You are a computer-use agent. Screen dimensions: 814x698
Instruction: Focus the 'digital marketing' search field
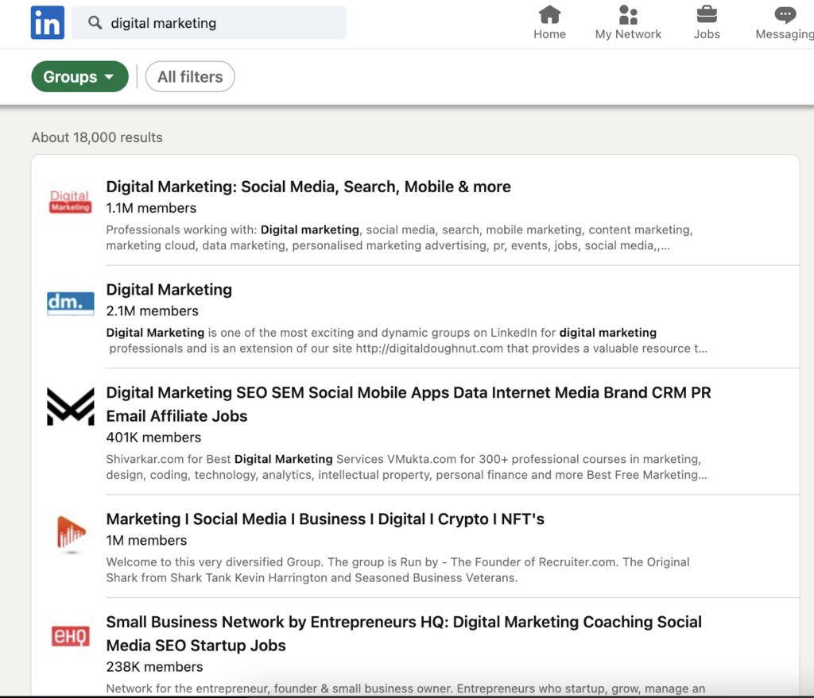(x=209, y=23)
